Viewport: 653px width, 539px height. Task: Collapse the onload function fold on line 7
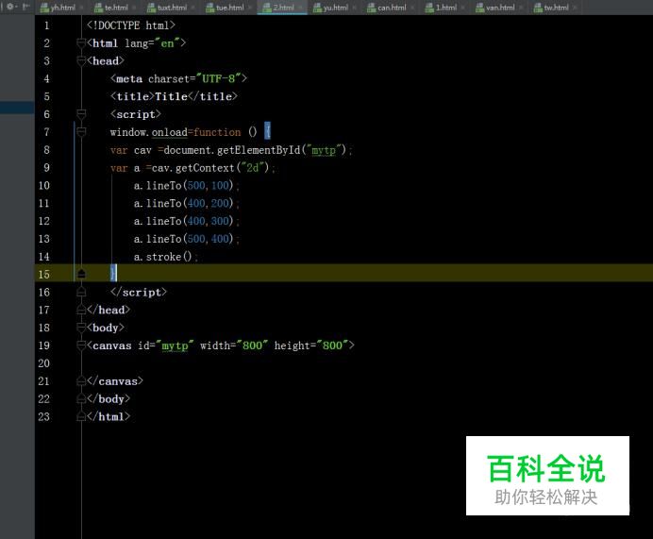point(81,131)
